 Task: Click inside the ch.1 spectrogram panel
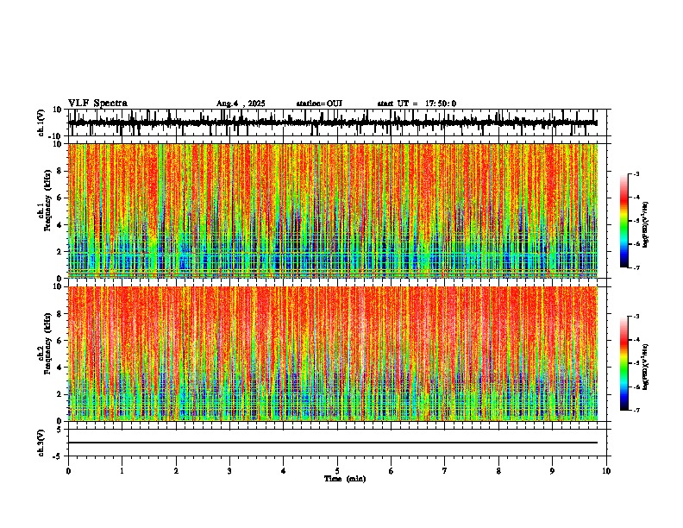pyautogui.click(x=333, y=211)
